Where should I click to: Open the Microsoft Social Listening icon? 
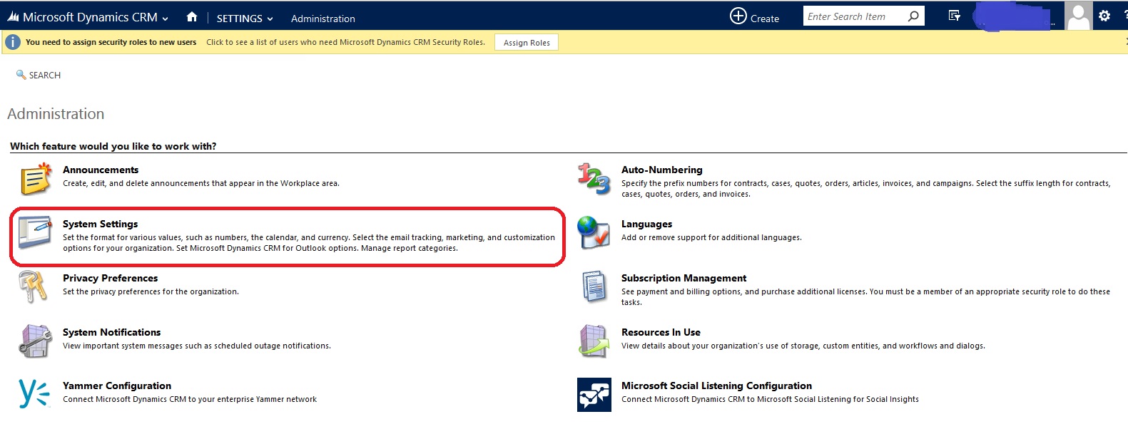point(594,394)
